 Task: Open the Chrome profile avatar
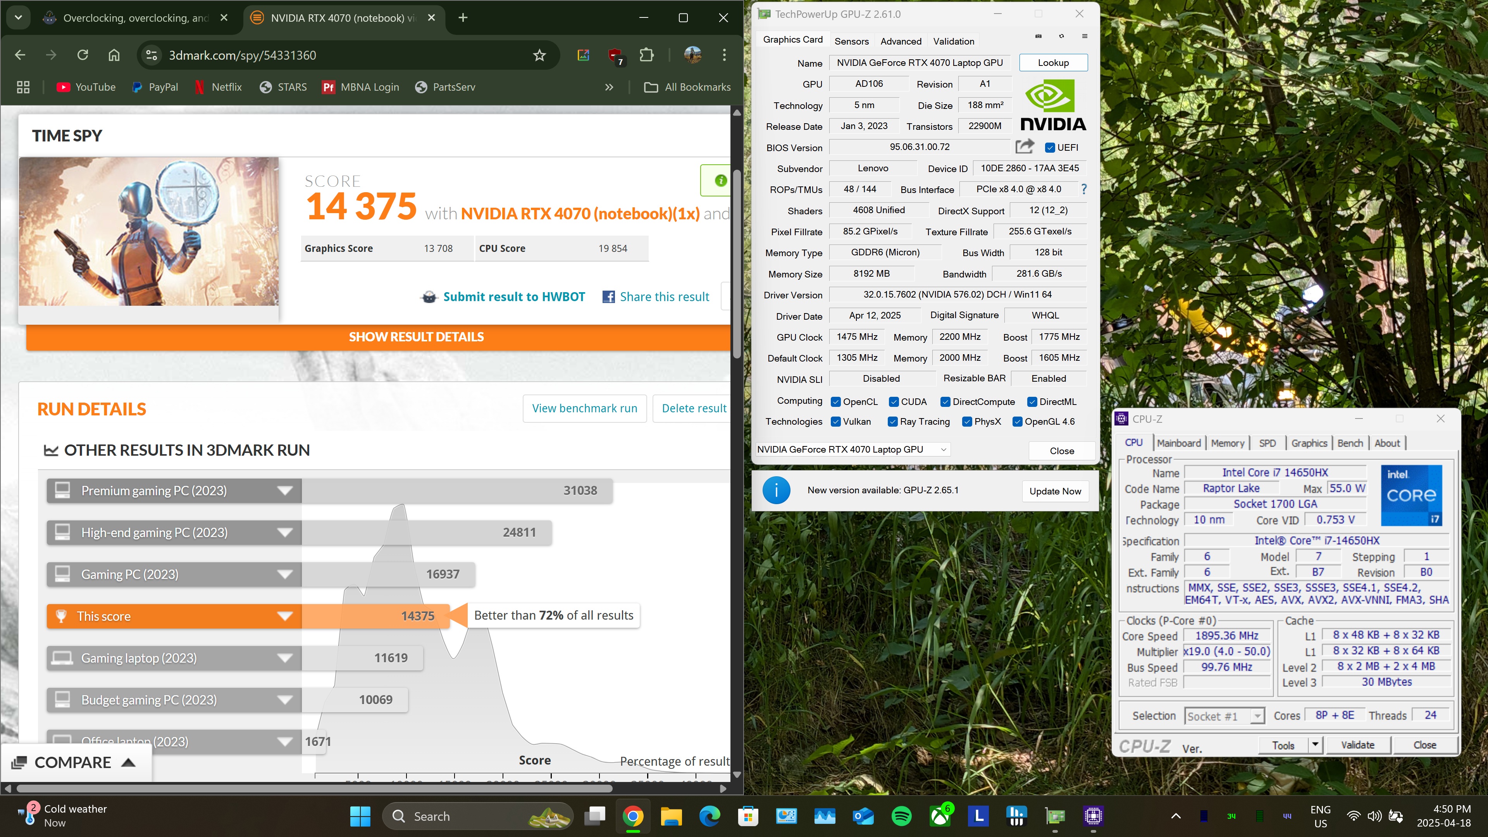coord(692,55)
